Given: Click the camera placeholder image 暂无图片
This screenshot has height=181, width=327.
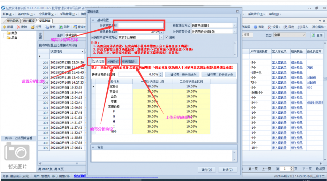Looking at the screenshot, I should click(18, 151).
